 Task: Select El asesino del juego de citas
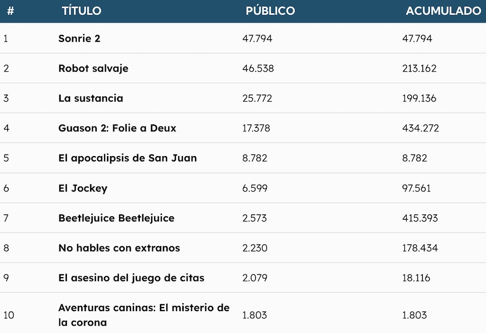click(131, 278)
